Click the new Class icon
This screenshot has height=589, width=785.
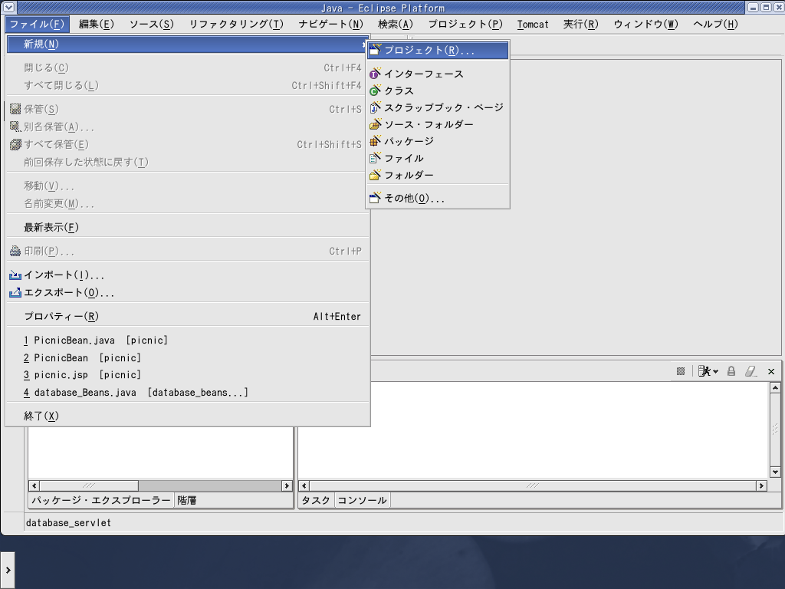tap(375, 90)
